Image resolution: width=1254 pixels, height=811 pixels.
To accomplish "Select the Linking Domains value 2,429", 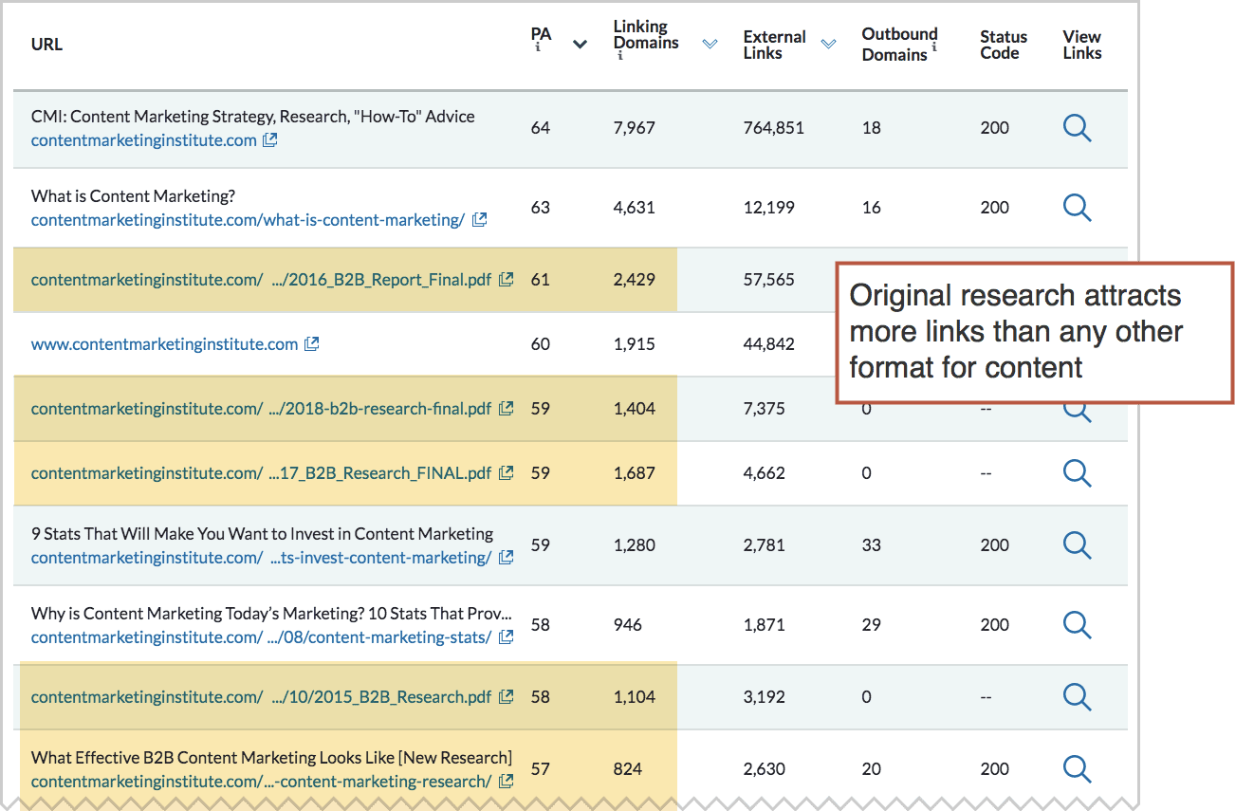I will pos(635,280).
